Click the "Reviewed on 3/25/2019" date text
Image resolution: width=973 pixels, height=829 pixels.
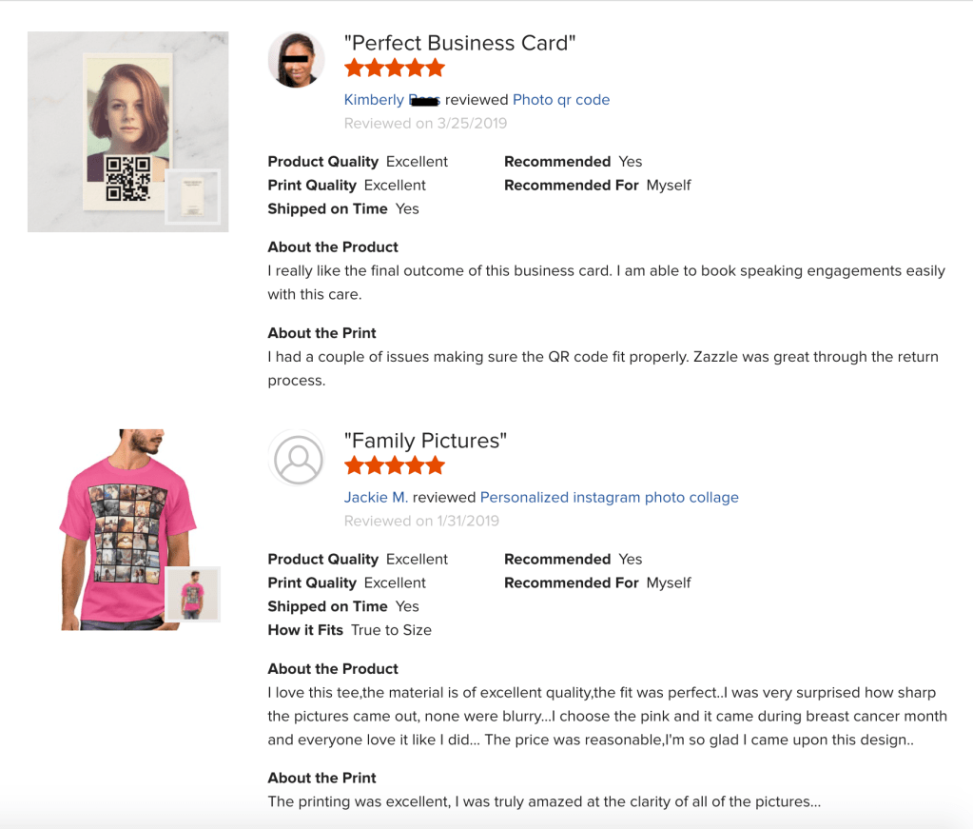pyautogui.click(x=425, y=124)
